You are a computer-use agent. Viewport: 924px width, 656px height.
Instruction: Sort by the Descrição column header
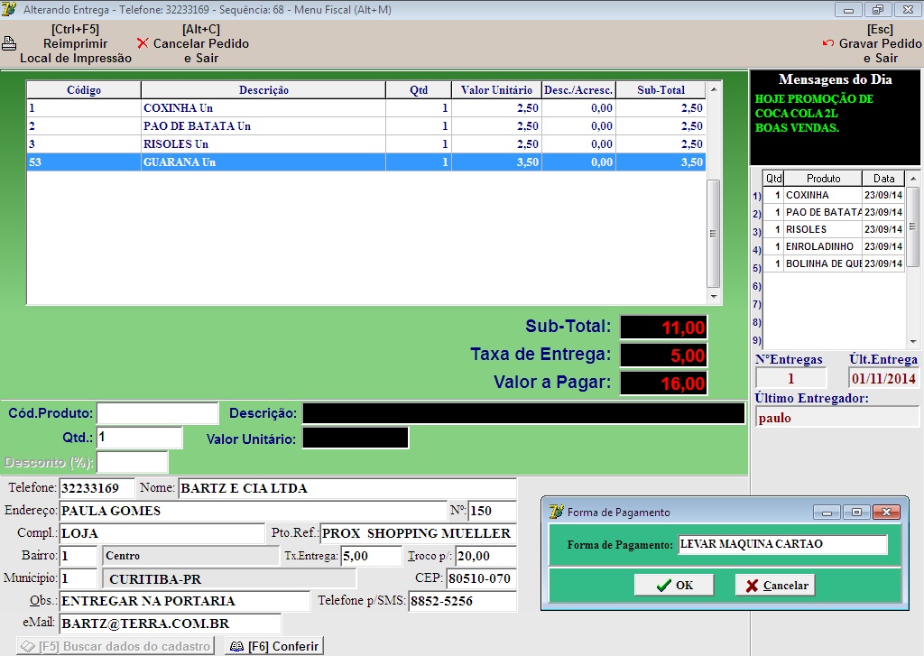click(x=263, y=90)
